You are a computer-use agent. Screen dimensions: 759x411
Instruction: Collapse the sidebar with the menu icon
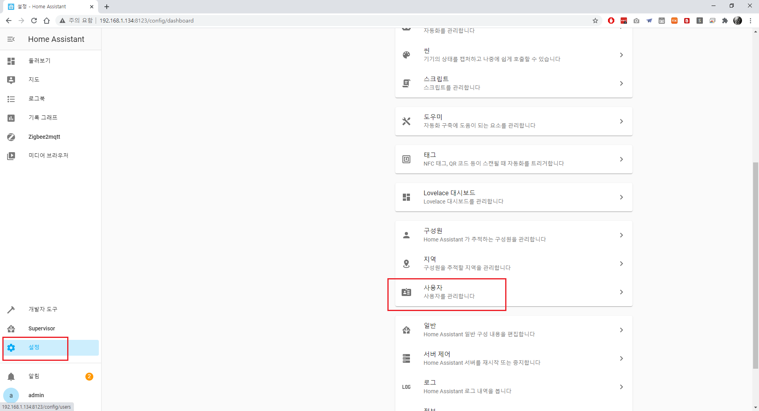pyautogui.click(x=11, y=39)
